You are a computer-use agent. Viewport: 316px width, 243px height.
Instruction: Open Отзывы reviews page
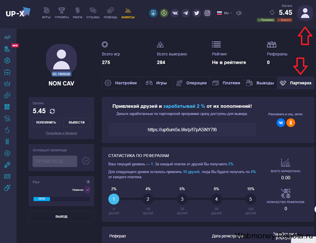tap(93, 13)
